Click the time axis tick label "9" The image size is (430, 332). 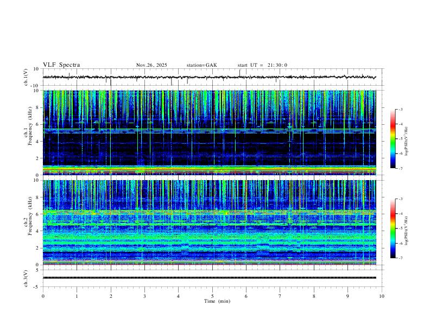tap(347, 296)
